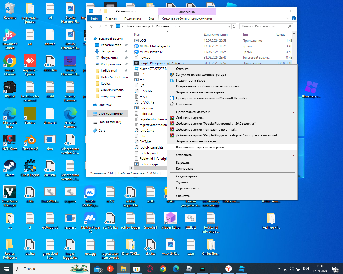Click the Up one level arrow

click(111, 26)
